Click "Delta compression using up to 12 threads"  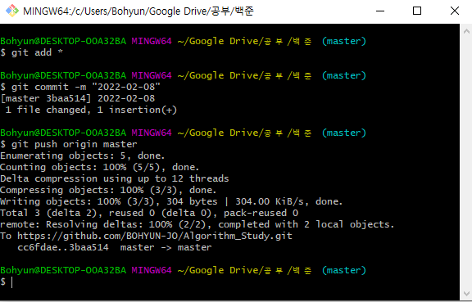(x=115, y=178)
